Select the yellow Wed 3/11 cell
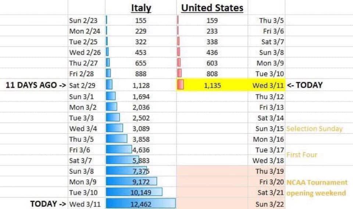 coord(267,85)
